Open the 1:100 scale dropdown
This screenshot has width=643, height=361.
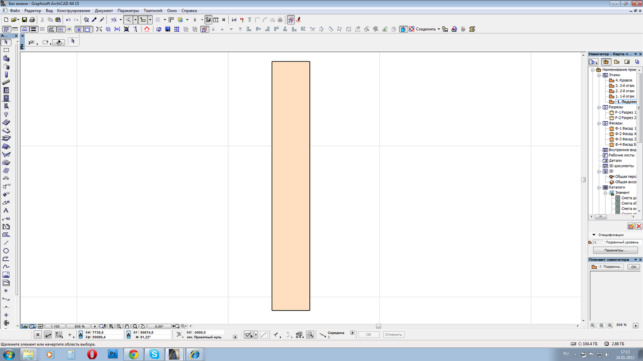55,327
